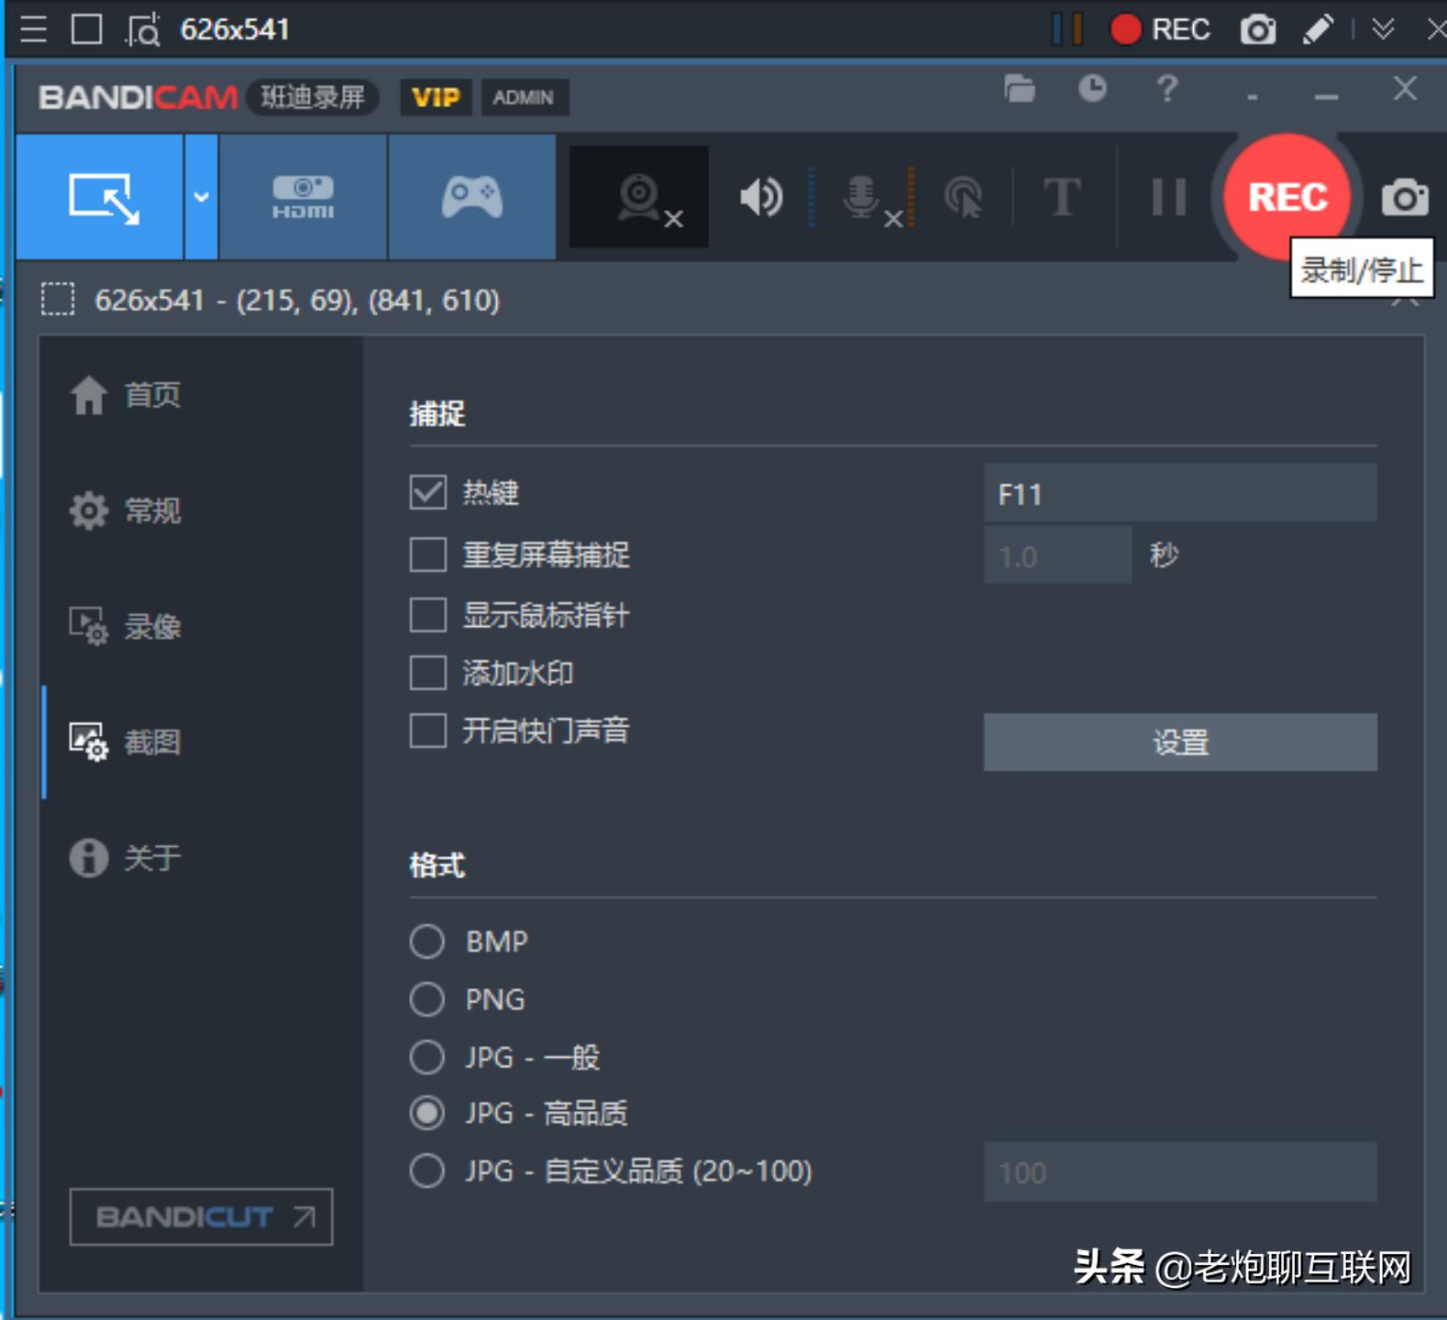Click the fullscreen rectangle icon on top bar

click(x=87, y=29)
